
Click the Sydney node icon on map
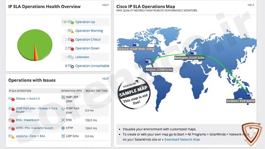tap(249, 95)
